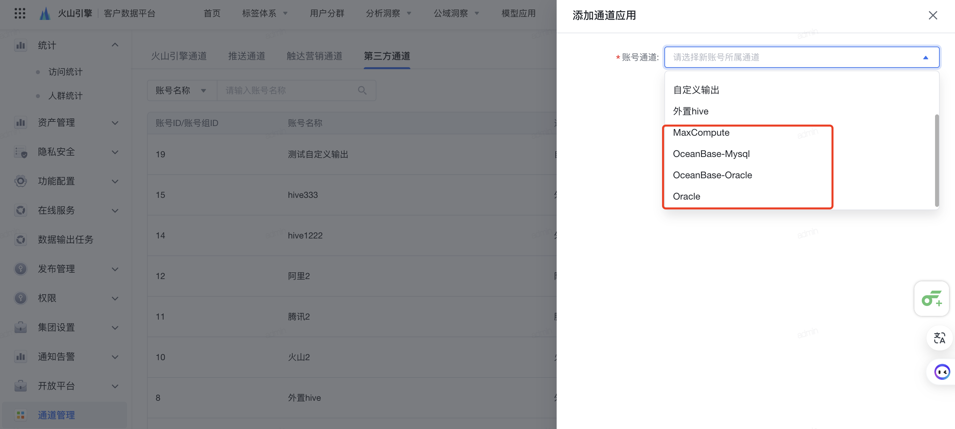Expand the 发布管理 menu section

click(x=115, y=269)
